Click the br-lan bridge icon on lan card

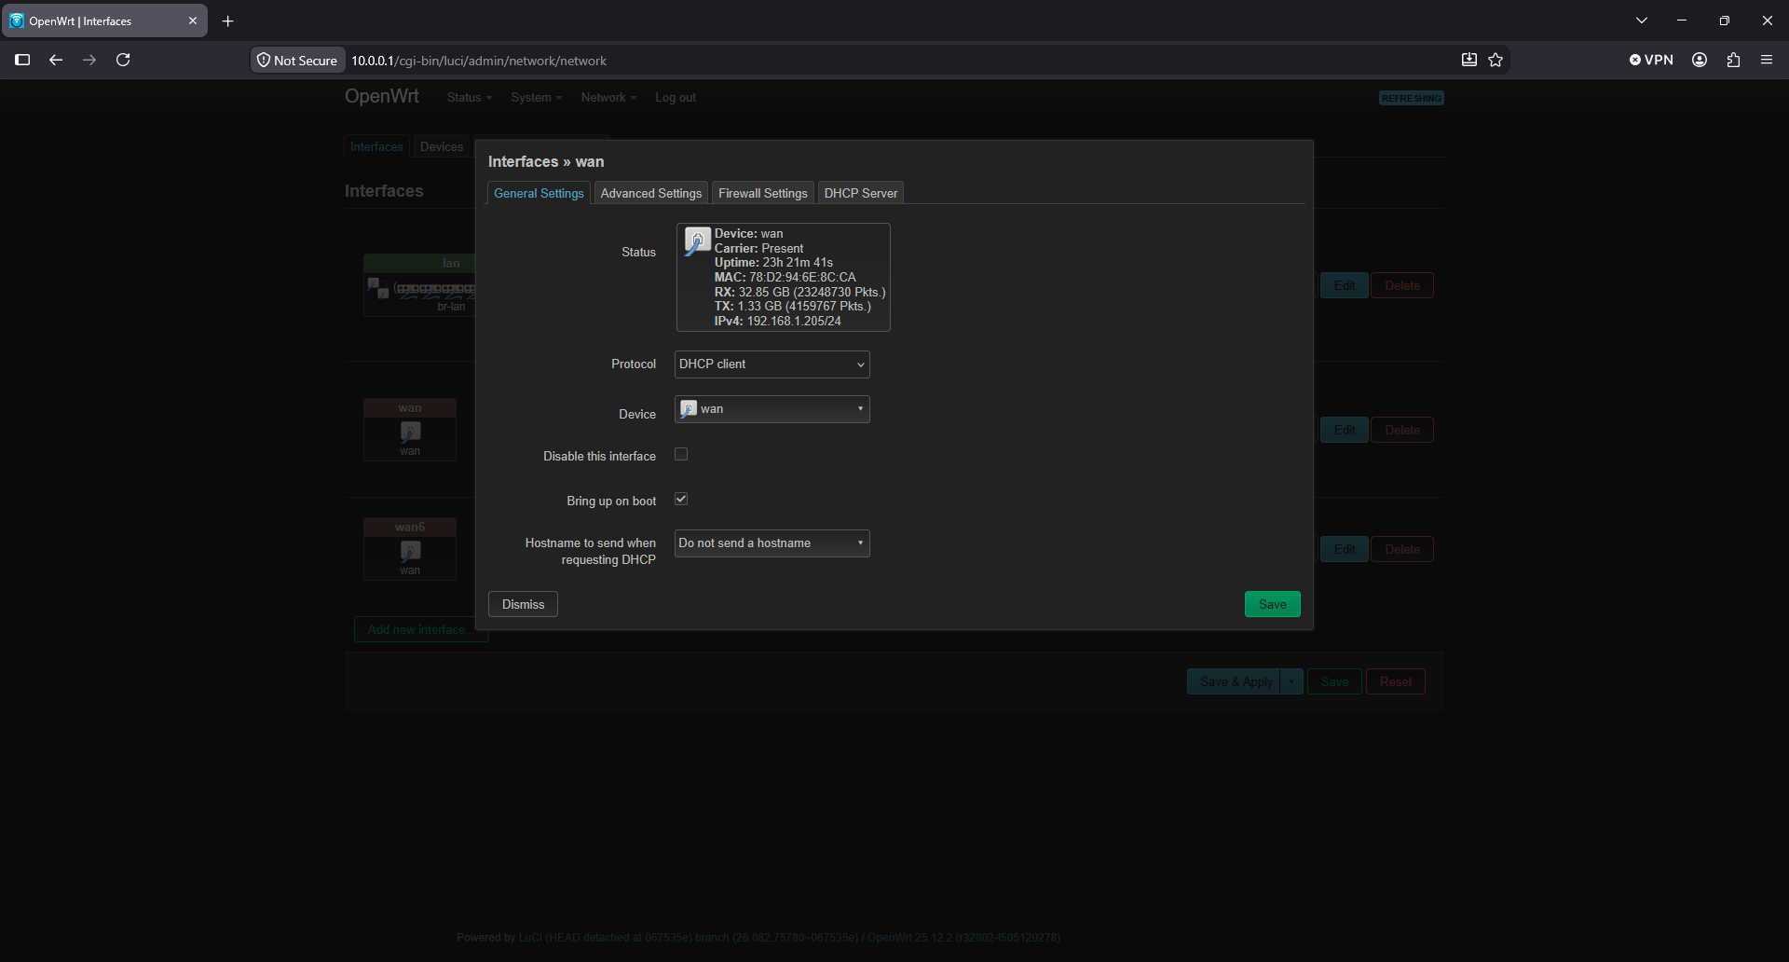[x=378, y=288]
